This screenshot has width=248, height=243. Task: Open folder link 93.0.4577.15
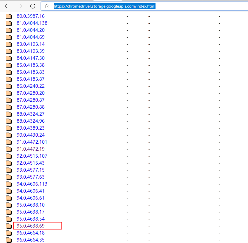[31, 170]
